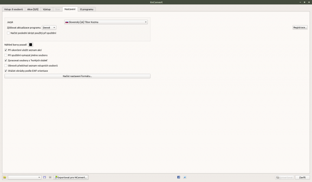Minimize the XnConvert window
Viewport: 312px width, 182px height.
tap(300, 2)
